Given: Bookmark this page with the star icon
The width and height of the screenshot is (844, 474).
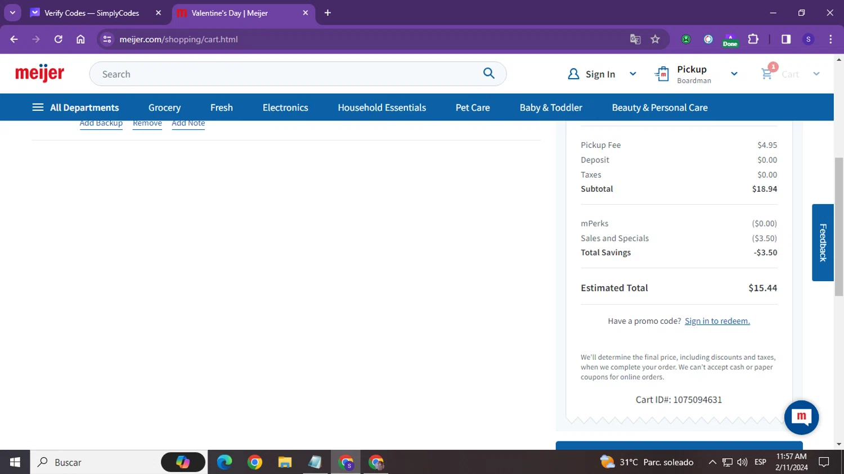Looking at the screenshot, I should pos(655,39).
